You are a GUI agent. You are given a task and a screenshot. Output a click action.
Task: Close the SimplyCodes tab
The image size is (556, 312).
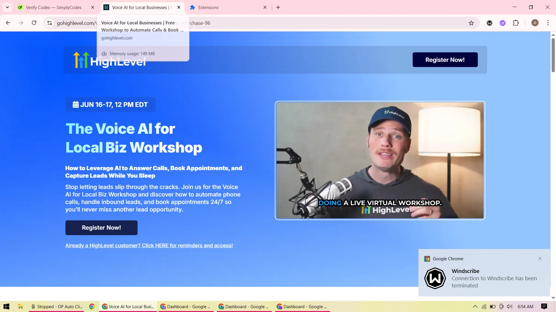(93, 7)
